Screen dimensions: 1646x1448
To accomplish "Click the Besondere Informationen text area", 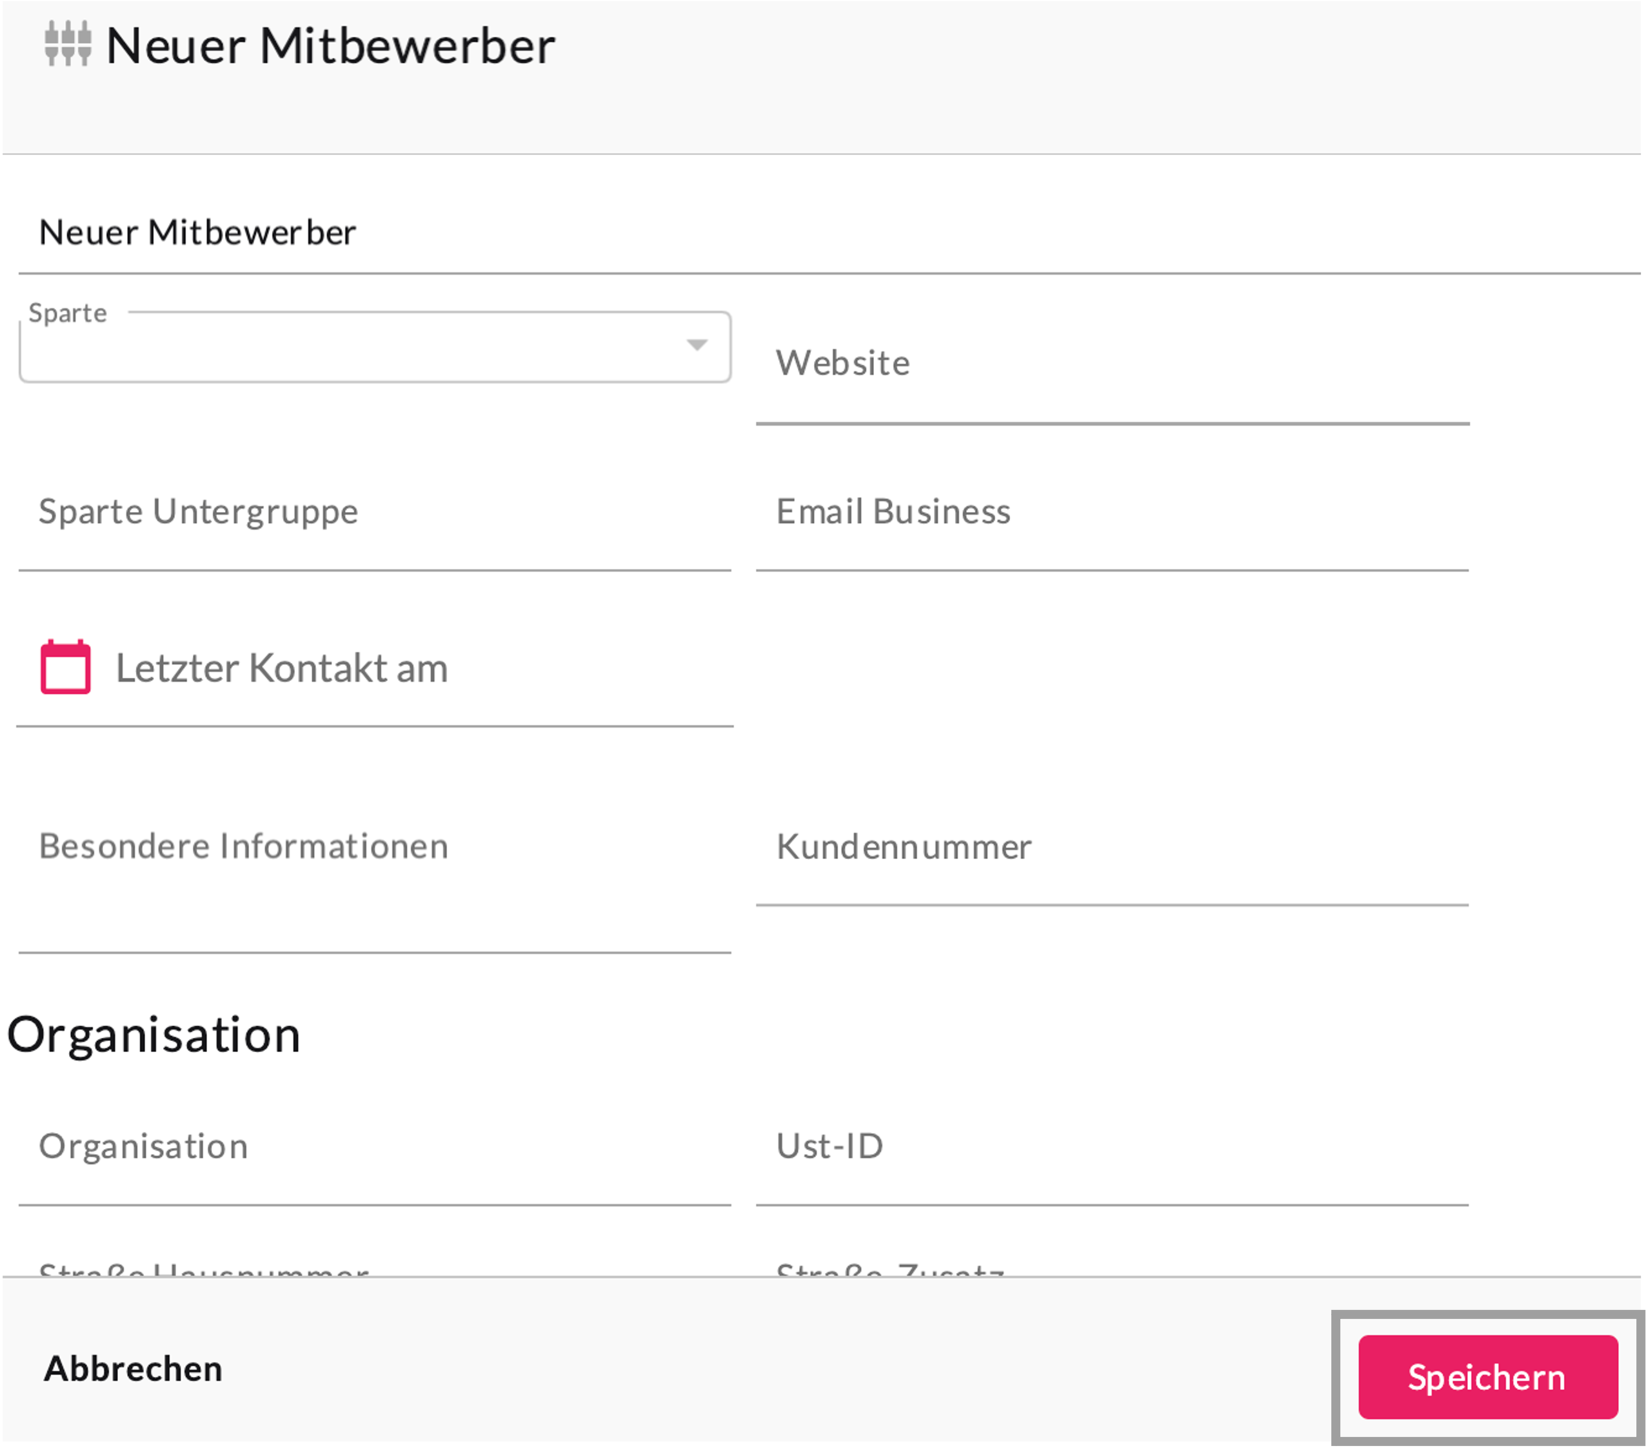I will pyautogui.click(x=375, y=869).
